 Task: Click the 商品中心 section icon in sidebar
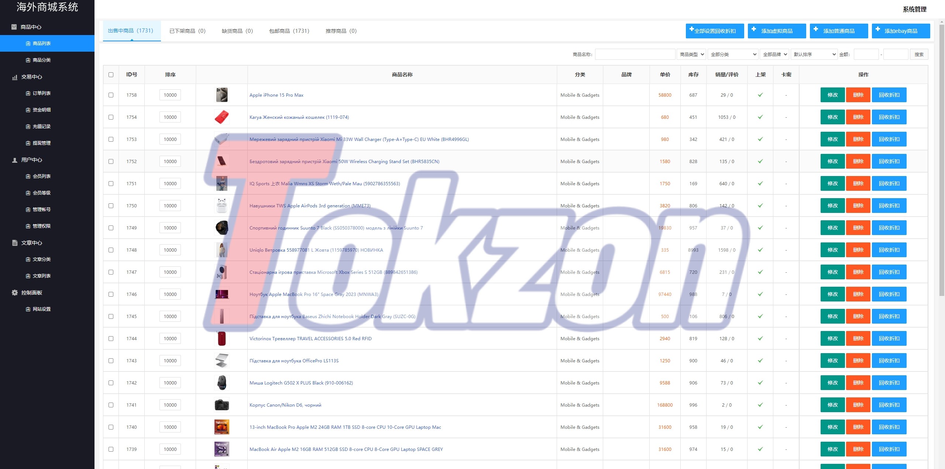(x=14, y=27)
